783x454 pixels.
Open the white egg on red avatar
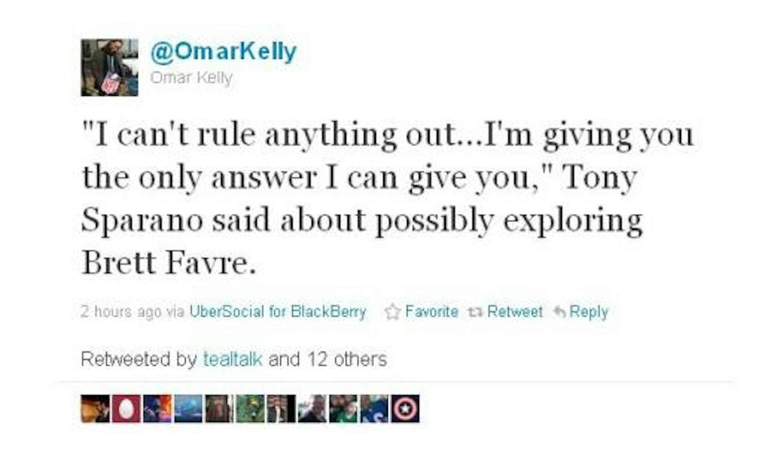coord(126,409)
